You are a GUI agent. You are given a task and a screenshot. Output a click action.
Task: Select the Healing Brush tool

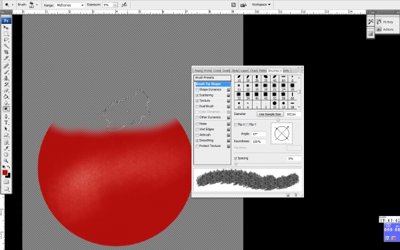point(6,66)
